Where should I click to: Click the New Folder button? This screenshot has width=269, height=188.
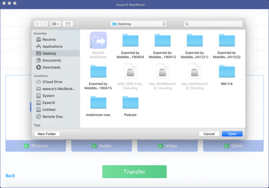[x=47, y=134]
